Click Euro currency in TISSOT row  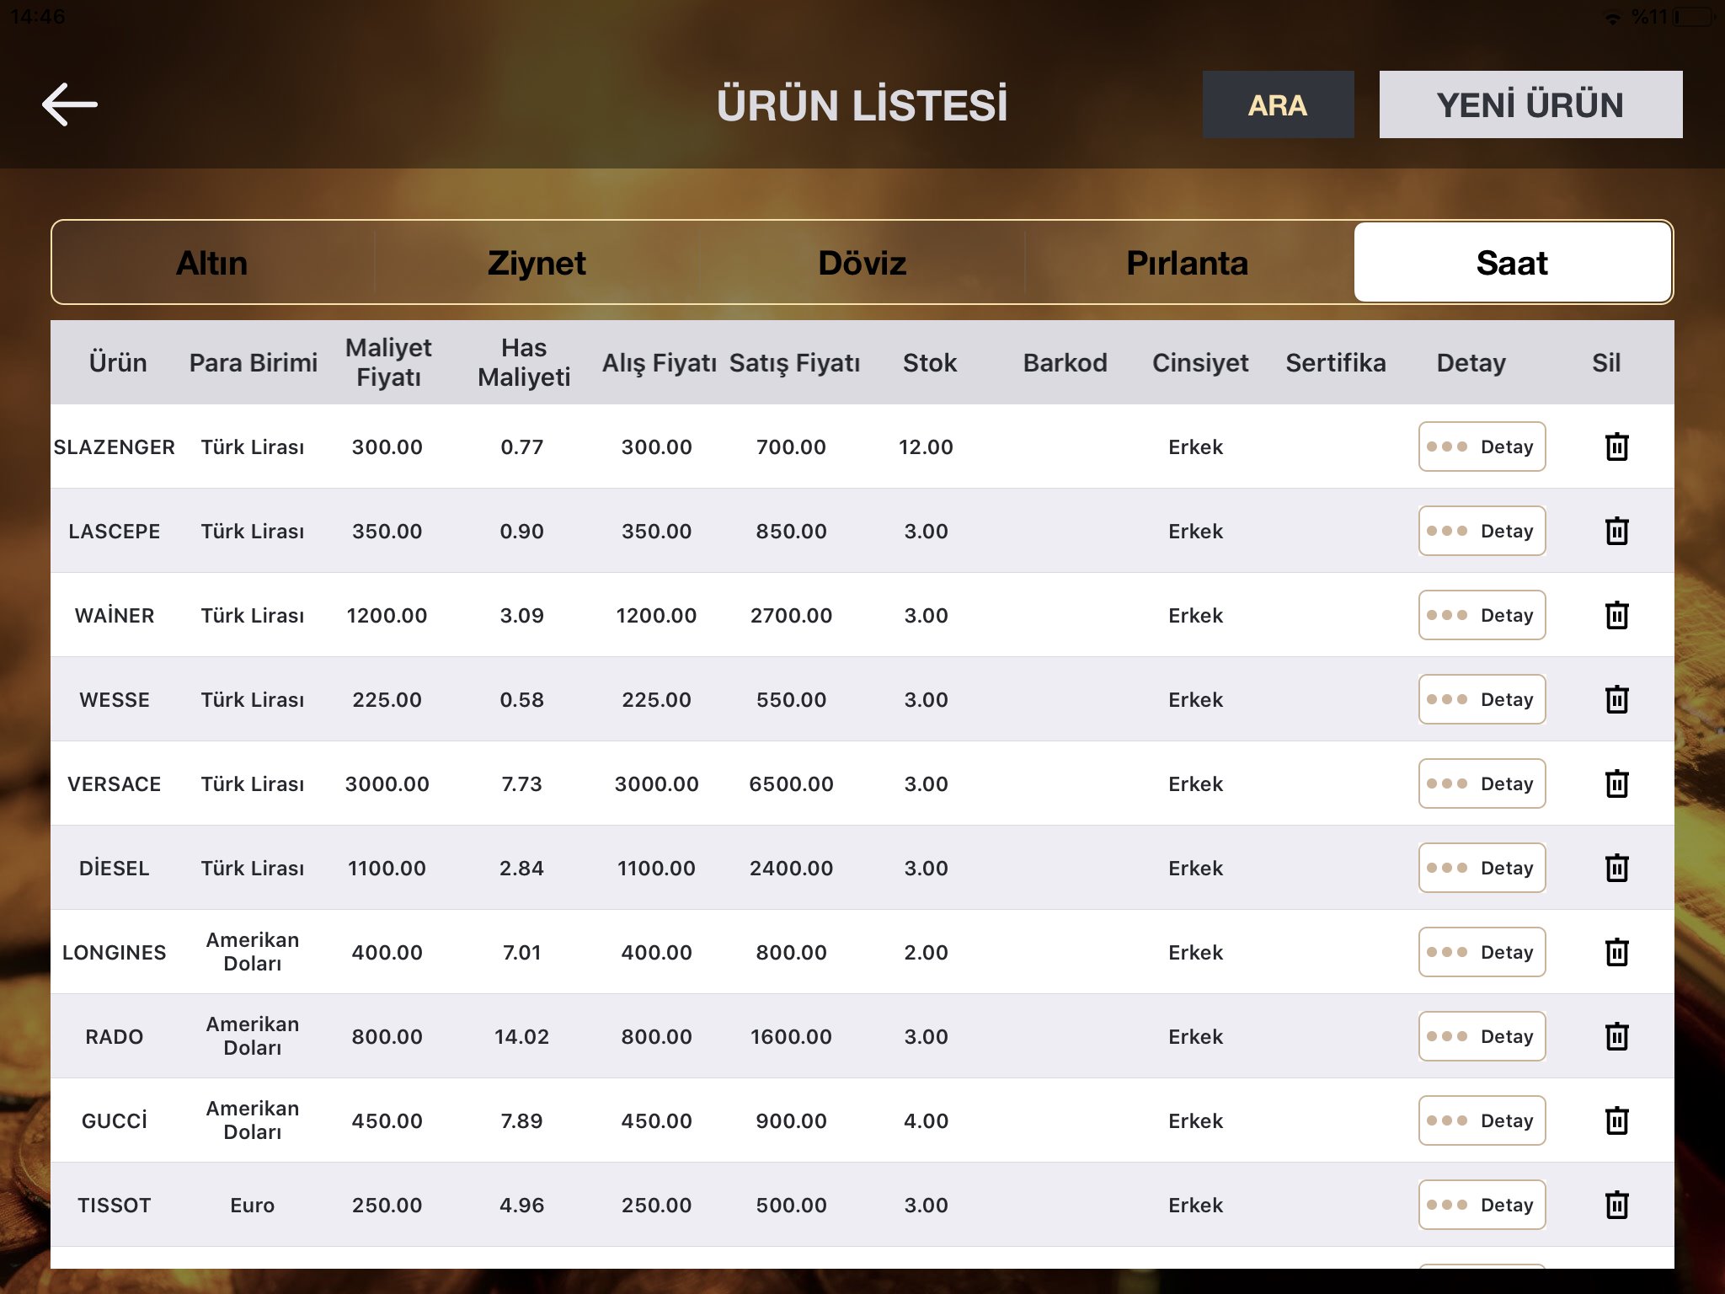click(x=253, y=1205)
